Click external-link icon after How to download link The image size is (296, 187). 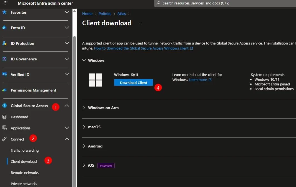(x=191, y=48)
